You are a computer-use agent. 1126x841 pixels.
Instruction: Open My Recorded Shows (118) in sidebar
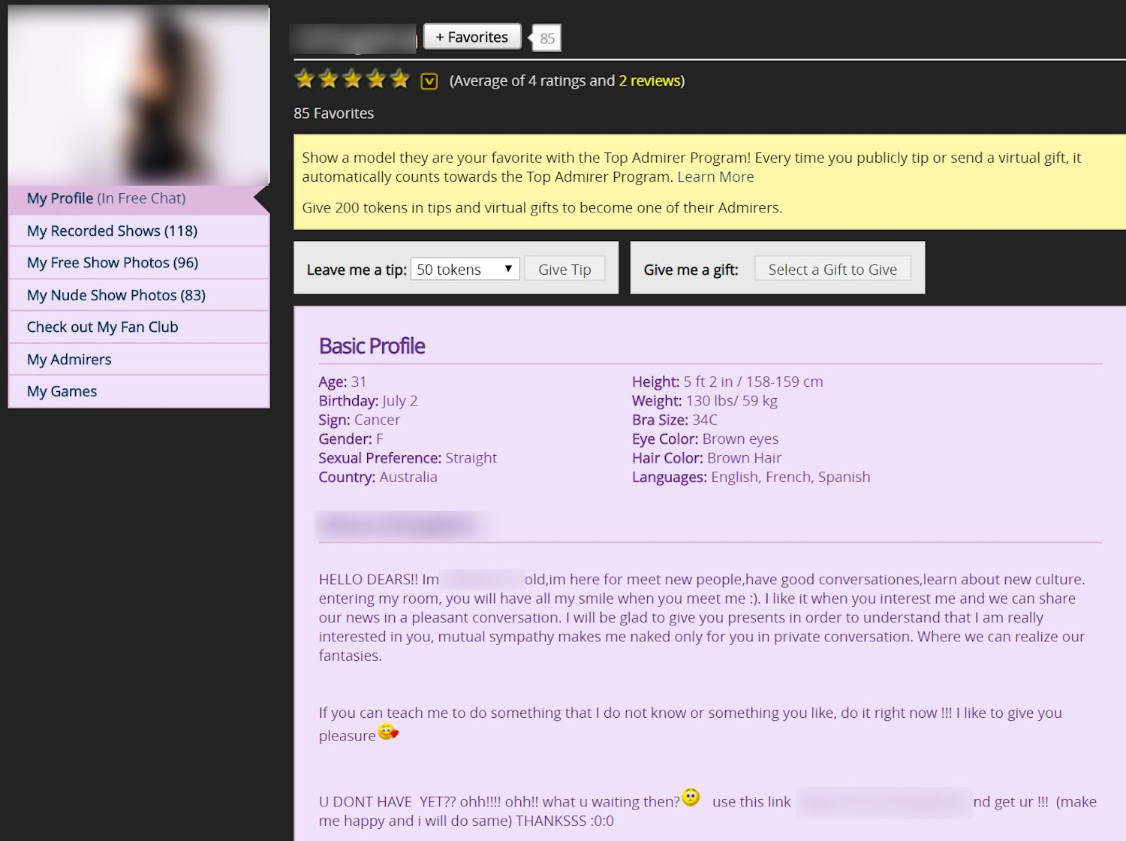tap(113, 231)
